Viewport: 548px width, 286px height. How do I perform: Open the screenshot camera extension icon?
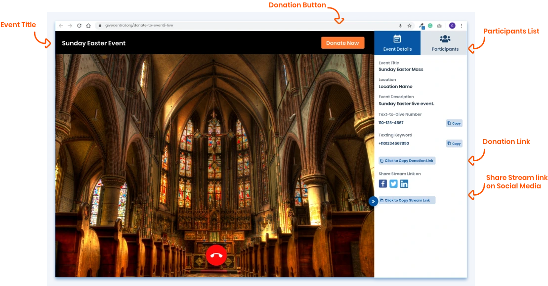(x=439, y=26)
